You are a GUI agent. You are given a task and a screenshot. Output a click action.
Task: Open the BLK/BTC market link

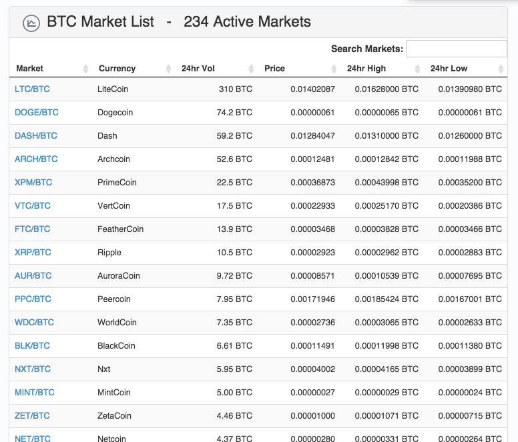click(x=32, y=346)
